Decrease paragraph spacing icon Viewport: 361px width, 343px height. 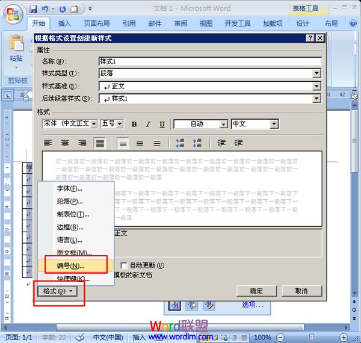pyautogui.click(x=197, y=143)
